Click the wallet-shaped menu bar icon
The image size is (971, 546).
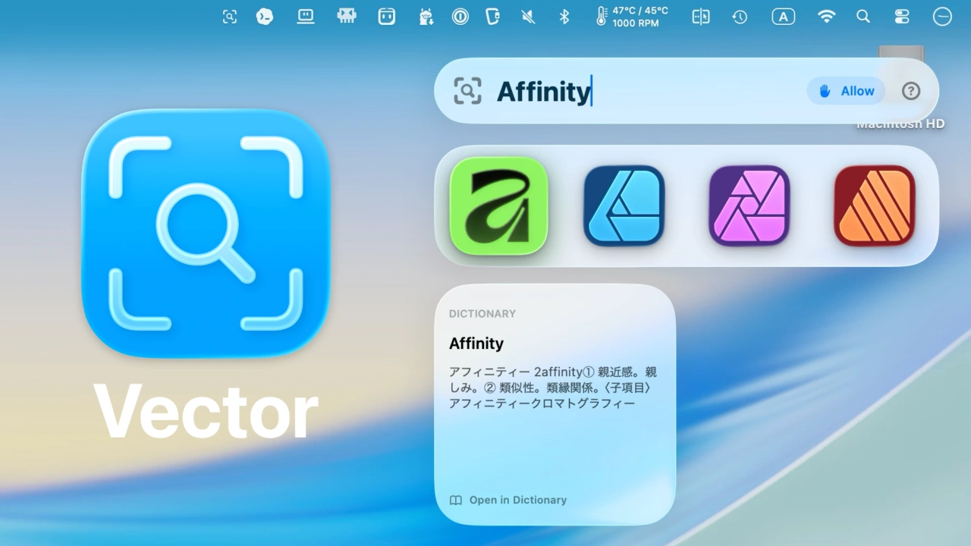(493, 17)
